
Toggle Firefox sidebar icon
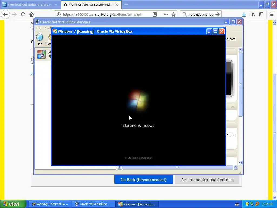(x=261, y=14)
